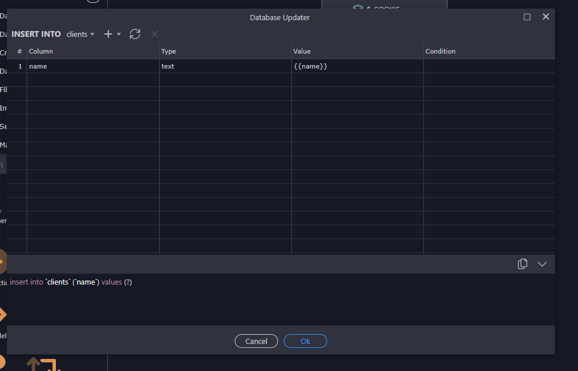Click the Value column header
Image resolution: width=578 pixels, height=371 pixels.
(x=302, y=51)
